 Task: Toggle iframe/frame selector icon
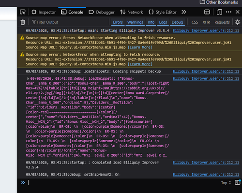click(x=207, y=12)
